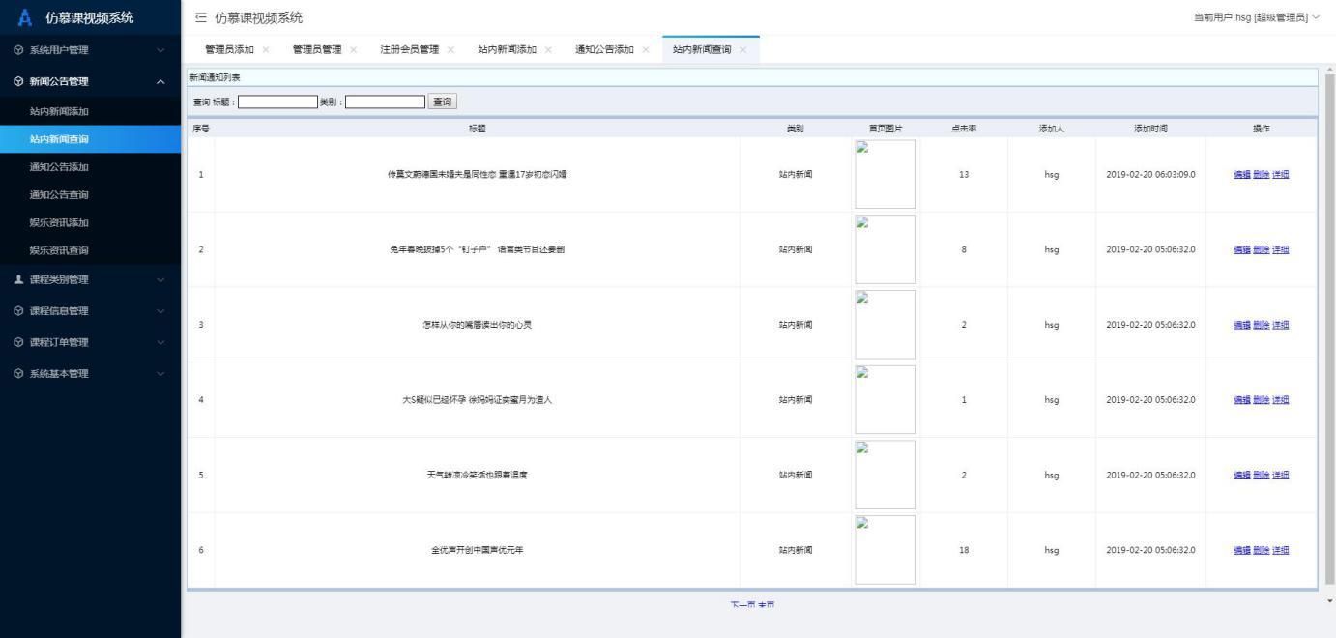Close the 通知公告添加 tab
Image resolution: width=1336 pixels, height=638 pixels.
[x=646, y=50]
